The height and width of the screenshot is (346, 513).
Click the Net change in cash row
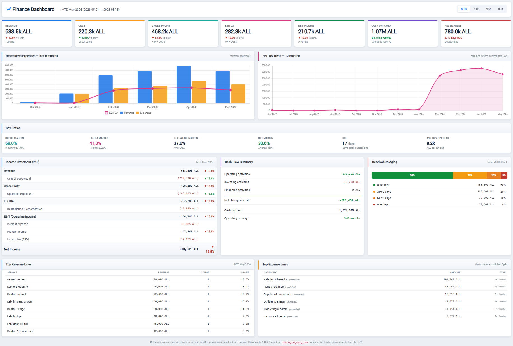292,200
